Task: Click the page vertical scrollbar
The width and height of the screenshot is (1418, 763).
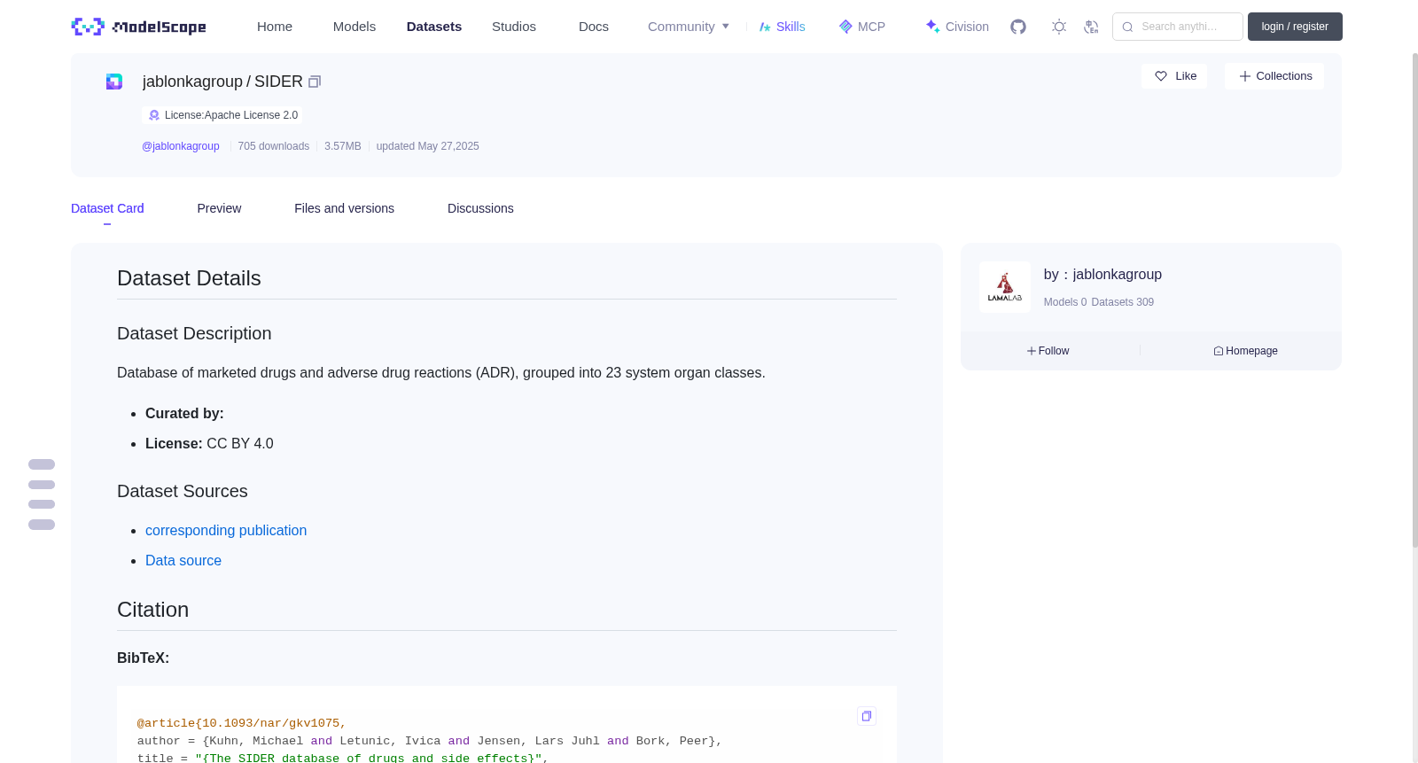Action: pos(1414,301)
